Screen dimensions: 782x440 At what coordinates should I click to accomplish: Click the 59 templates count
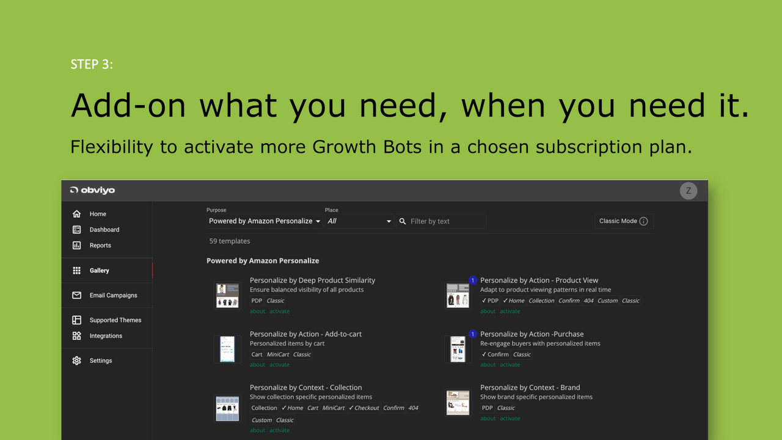pyautogui.click(x=230, y=241)
